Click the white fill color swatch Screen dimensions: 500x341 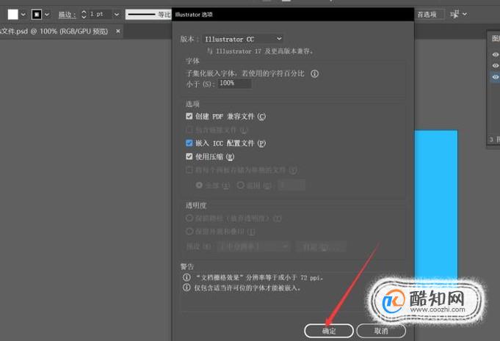coord(12,15)
